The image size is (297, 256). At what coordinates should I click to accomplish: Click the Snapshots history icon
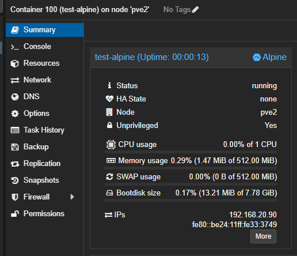[15, 180]
